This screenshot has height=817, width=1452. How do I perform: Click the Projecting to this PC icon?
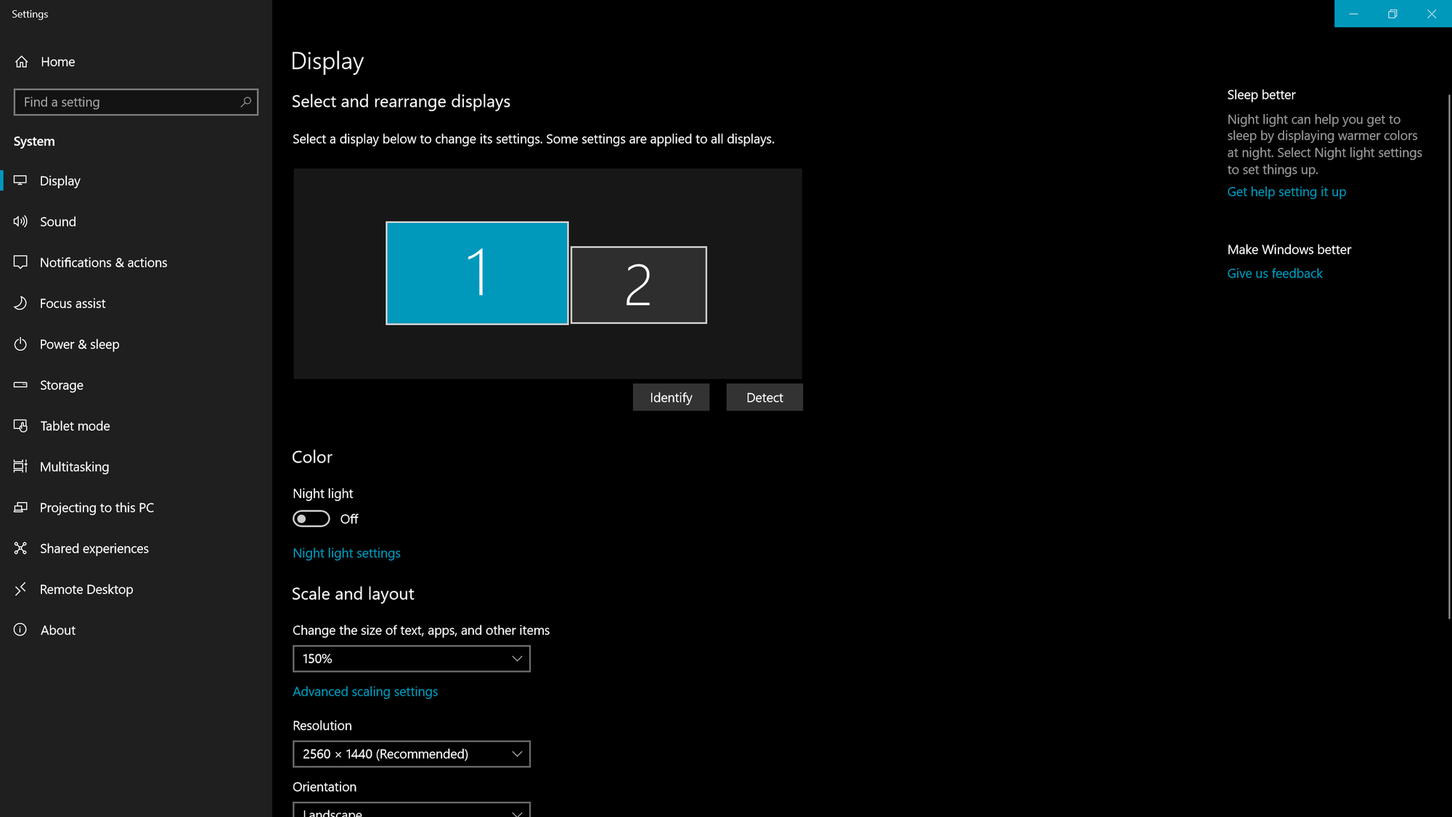click(x=20, y=508)
